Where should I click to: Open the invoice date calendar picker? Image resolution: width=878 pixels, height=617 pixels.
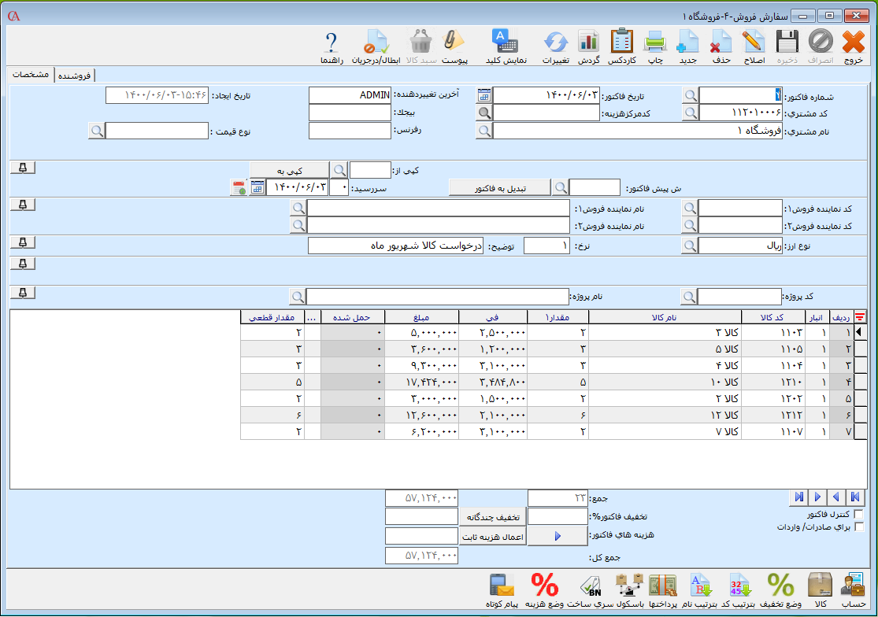[484, 95]
